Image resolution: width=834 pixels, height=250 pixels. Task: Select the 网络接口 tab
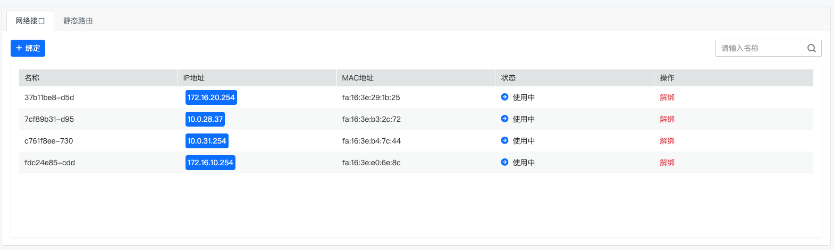pyautogui.click(x=30, y=21)
